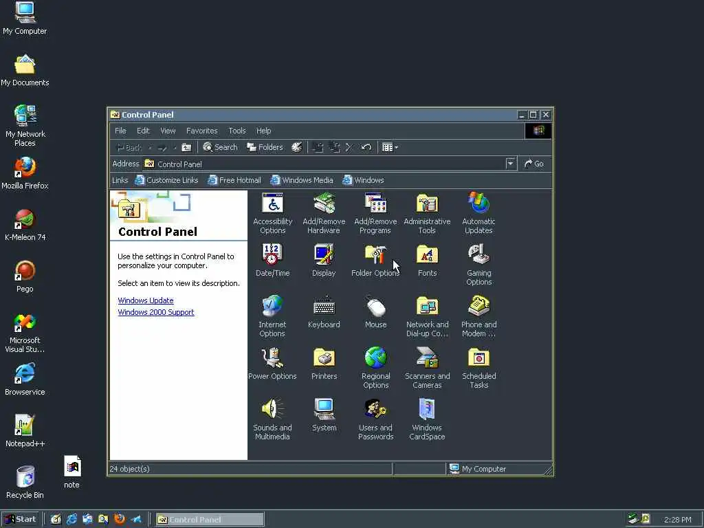Open the Edit menu

click(143, 131)
